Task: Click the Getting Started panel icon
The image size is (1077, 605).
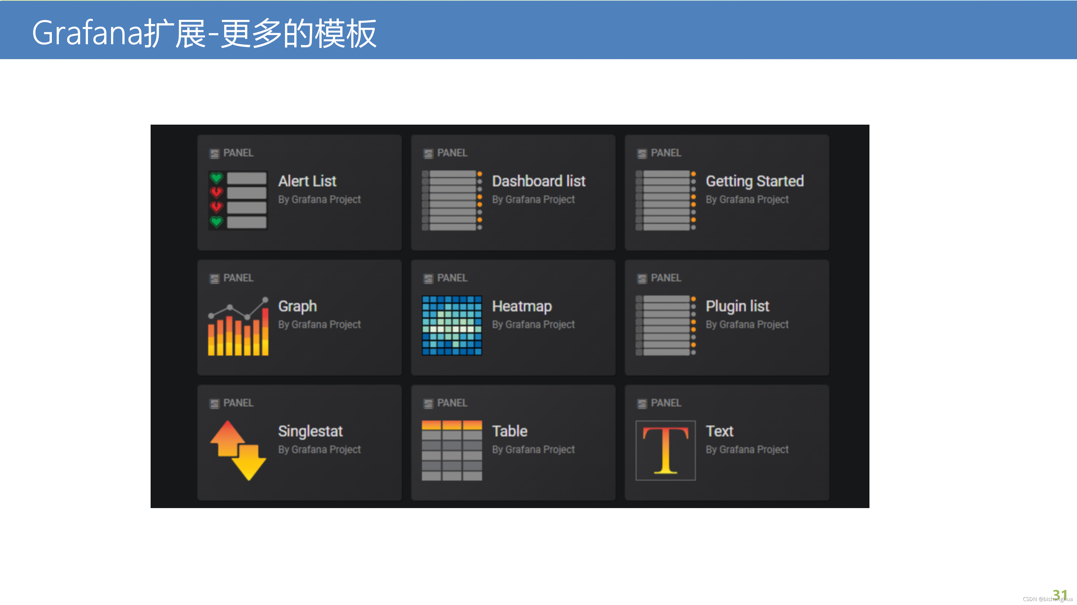Action: coord(665,200)
